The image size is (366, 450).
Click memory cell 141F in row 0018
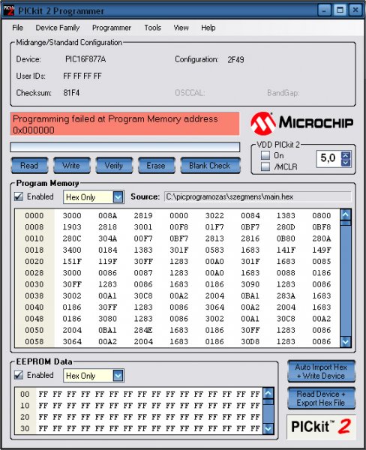point(286,250)
